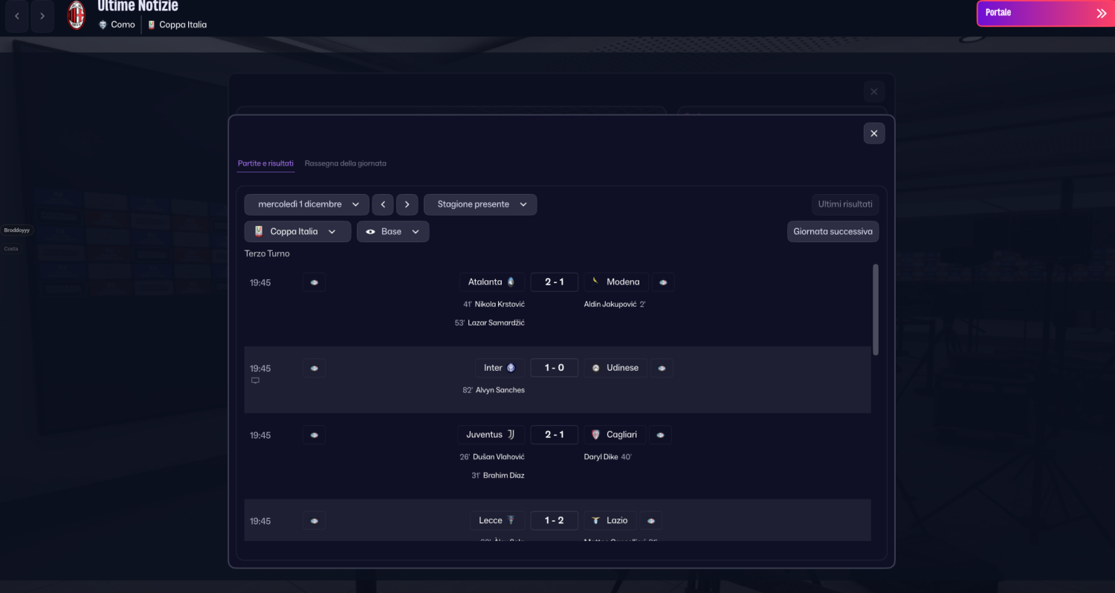
Task: Click the Ultime Notizie page title
Action: (138, 7)
